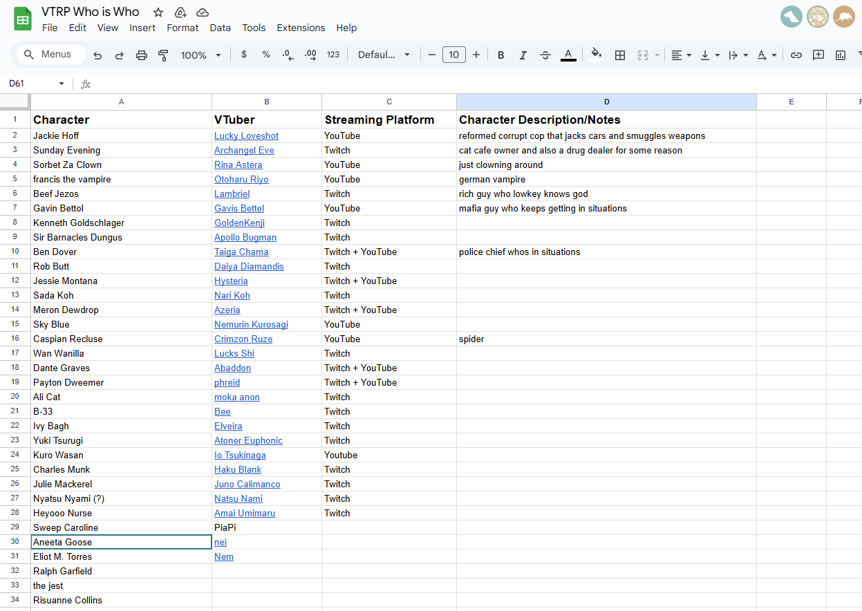Select the Paint format tool
Viewport: 862px width, 611px height.
[164, 55]
